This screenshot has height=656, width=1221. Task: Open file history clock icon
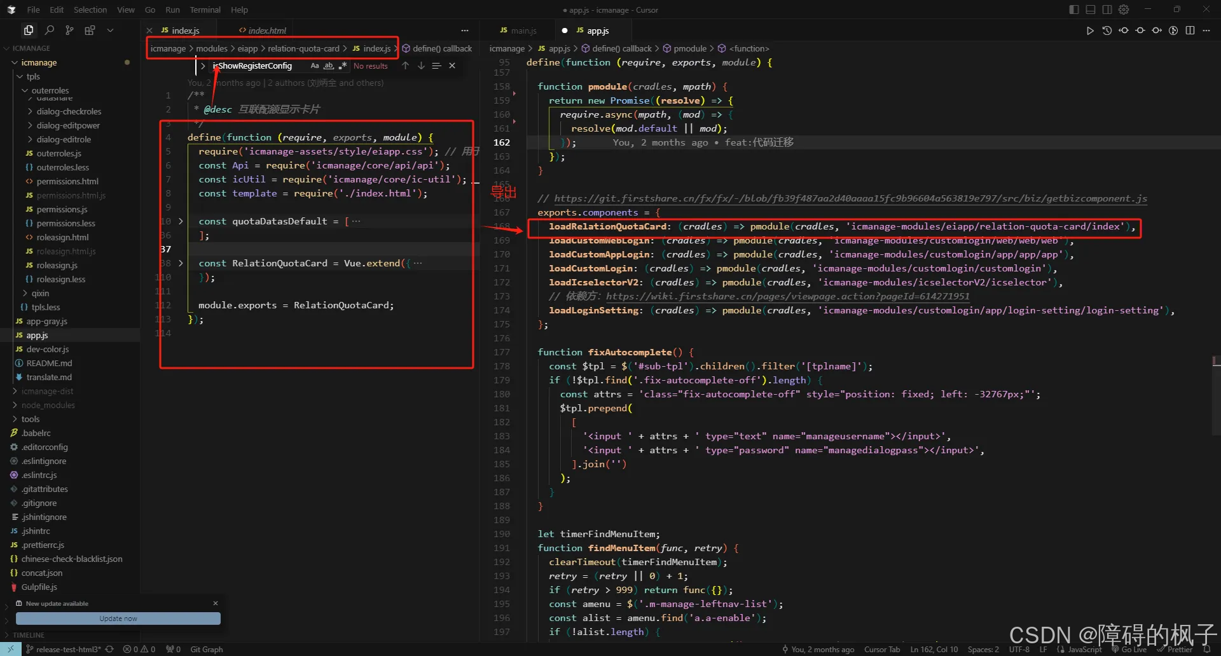(x=1107, y=31)
